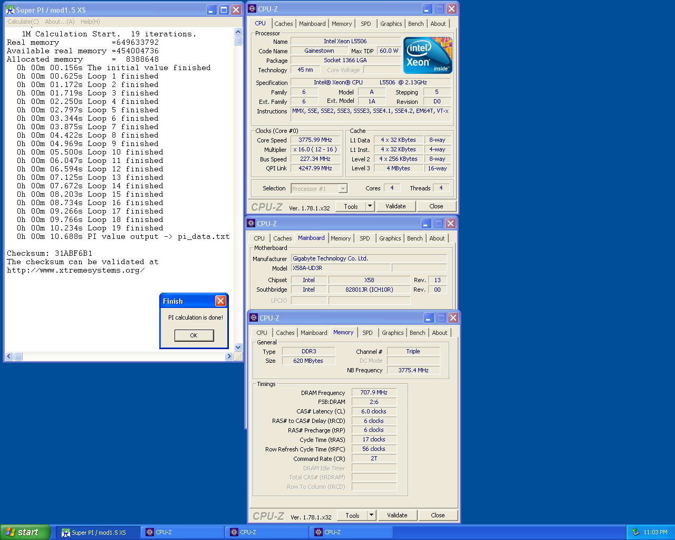Open the Tools dropdown arrow in the CPU window
Image resolution: width=675 pixels, height=540 pixels.
[x=370, y=206]
